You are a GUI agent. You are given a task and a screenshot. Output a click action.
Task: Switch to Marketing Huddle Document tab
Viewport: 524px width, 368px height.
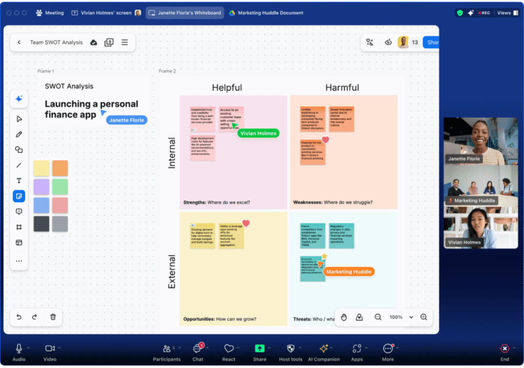(x=266, y=13)
